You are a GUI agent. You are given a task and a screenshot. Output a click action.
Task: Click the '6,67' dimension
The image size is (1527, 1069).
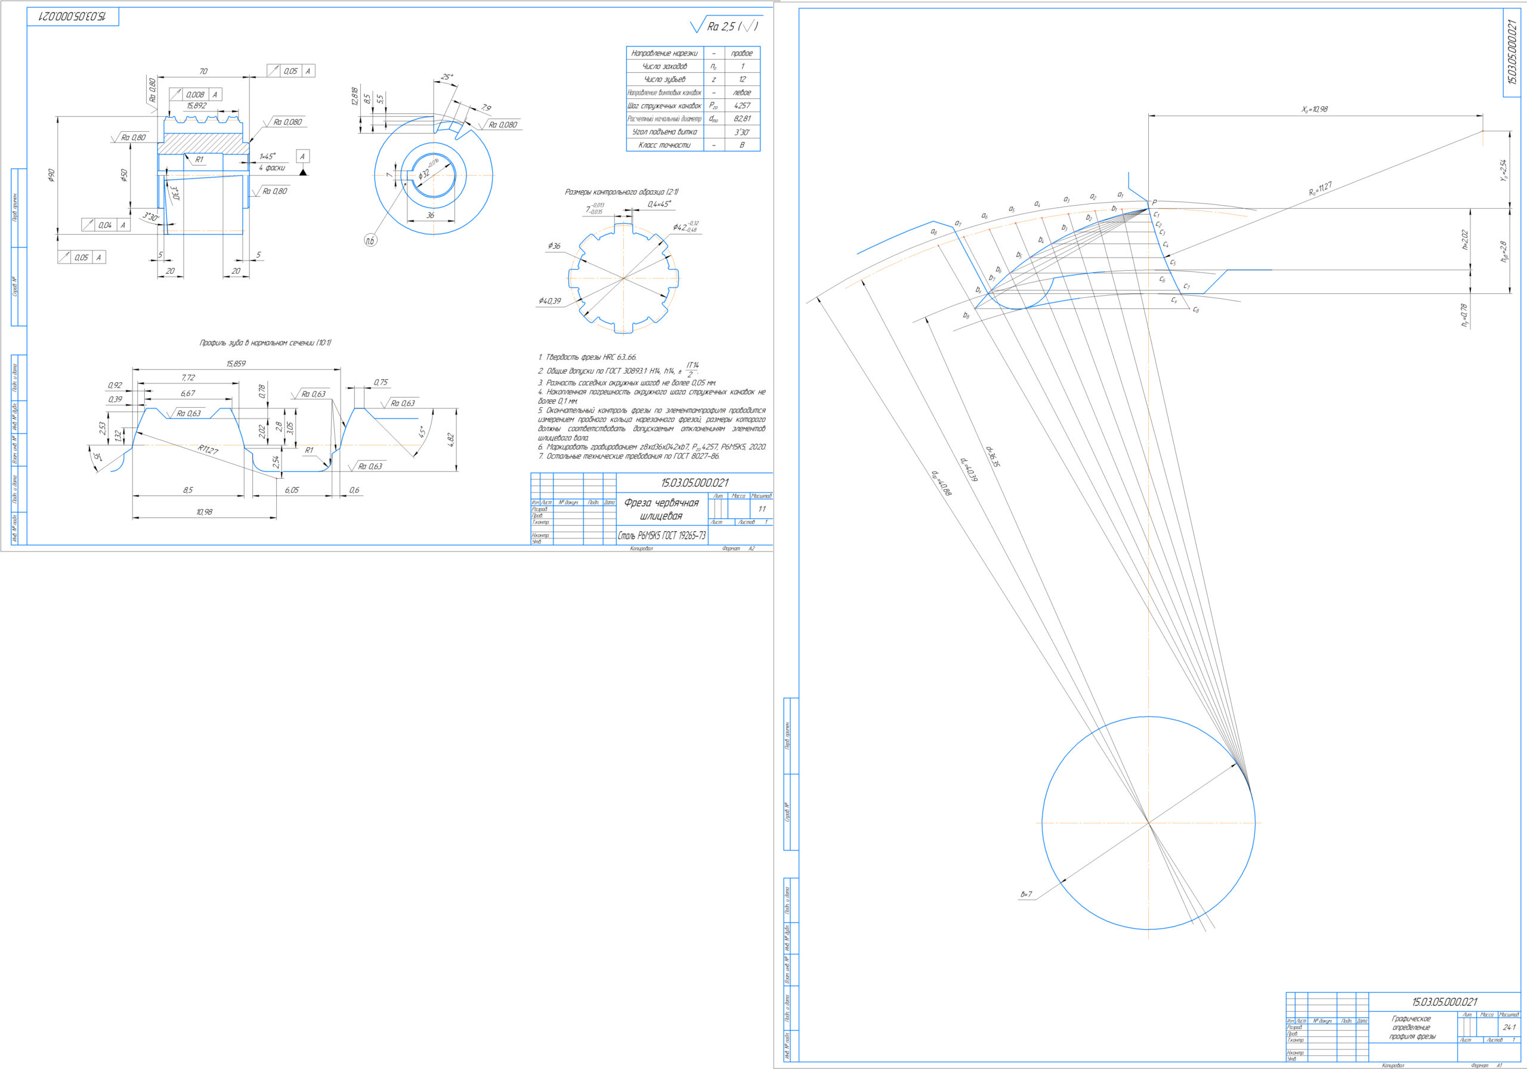(x=188, y=393)
